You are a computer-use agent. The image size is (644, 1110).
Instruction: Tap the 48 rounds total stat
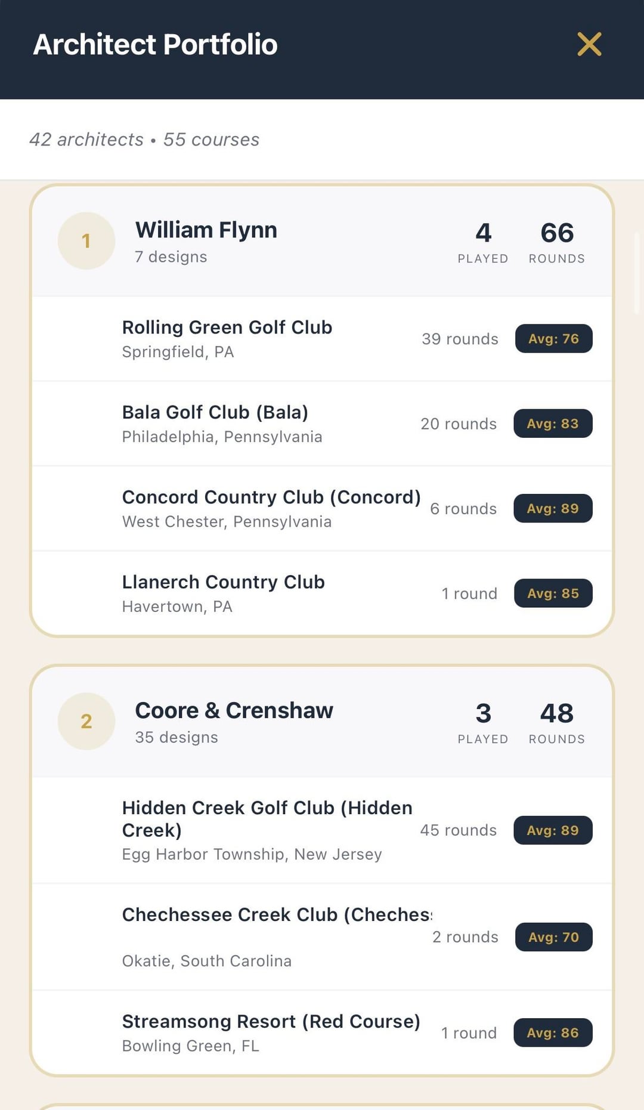(557, 721)
